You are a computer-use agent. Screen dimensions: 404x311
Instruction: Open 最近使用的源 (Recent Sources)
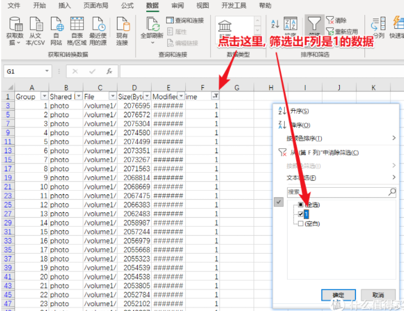[x=98, y=25]
